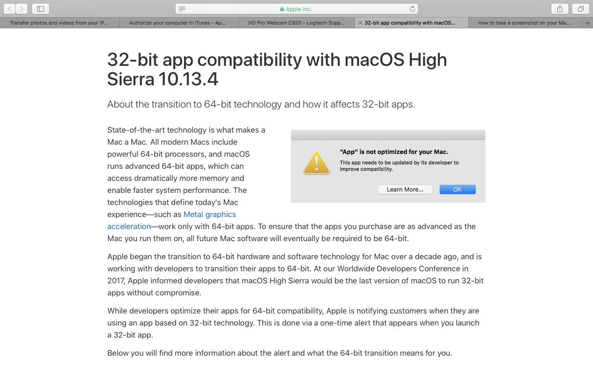The image size is (593, 371).
Task: Click the page heading '32-bit app compatibility'
Action: pos(277,69)
